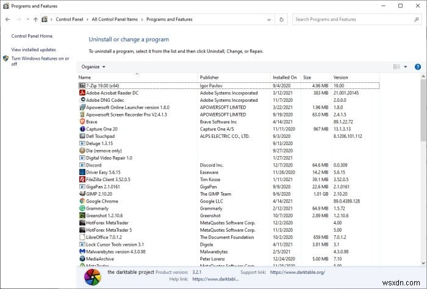Image resolution: width=427 pixels, height=289 pixels.
Task: Open the darktable help link
Action: coord(215,279)
